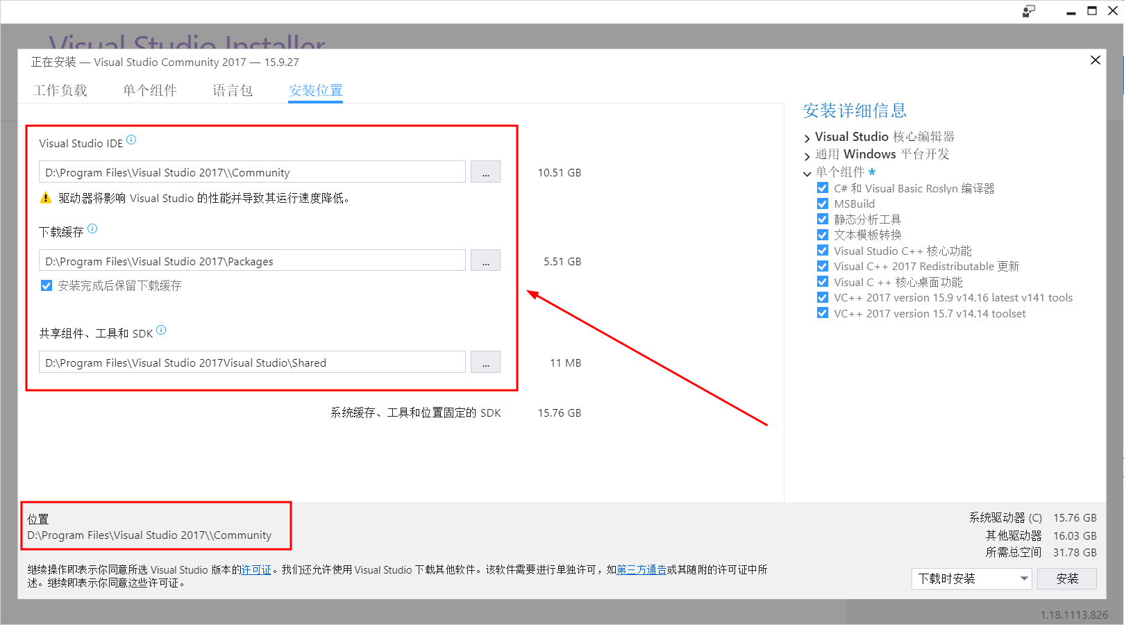Click the 安装 button
The width and height of the screenshot is (1124, 625).
point(1067,578)
